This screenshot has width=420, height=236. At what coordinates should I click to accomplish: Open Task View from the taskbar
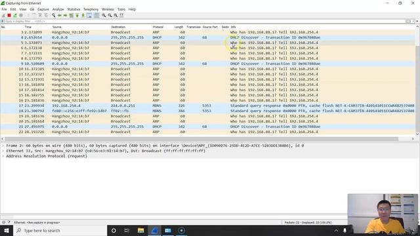click(127, 230)
